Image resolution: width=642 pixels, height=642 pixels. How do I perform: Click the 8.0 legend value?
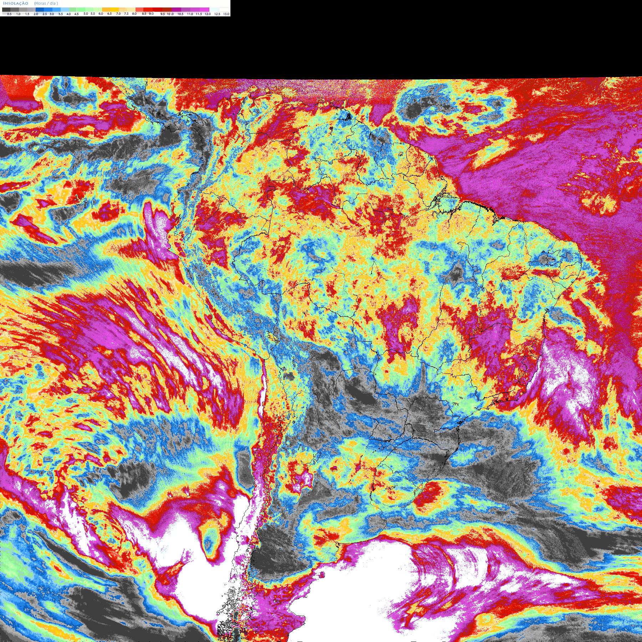(x=134, y=14)
